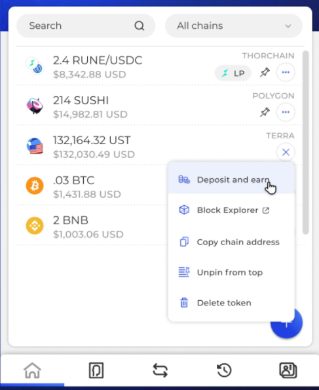Click the search magnifier icon
The height and width of the screenshot is (390, 319).
click(140, 26)
